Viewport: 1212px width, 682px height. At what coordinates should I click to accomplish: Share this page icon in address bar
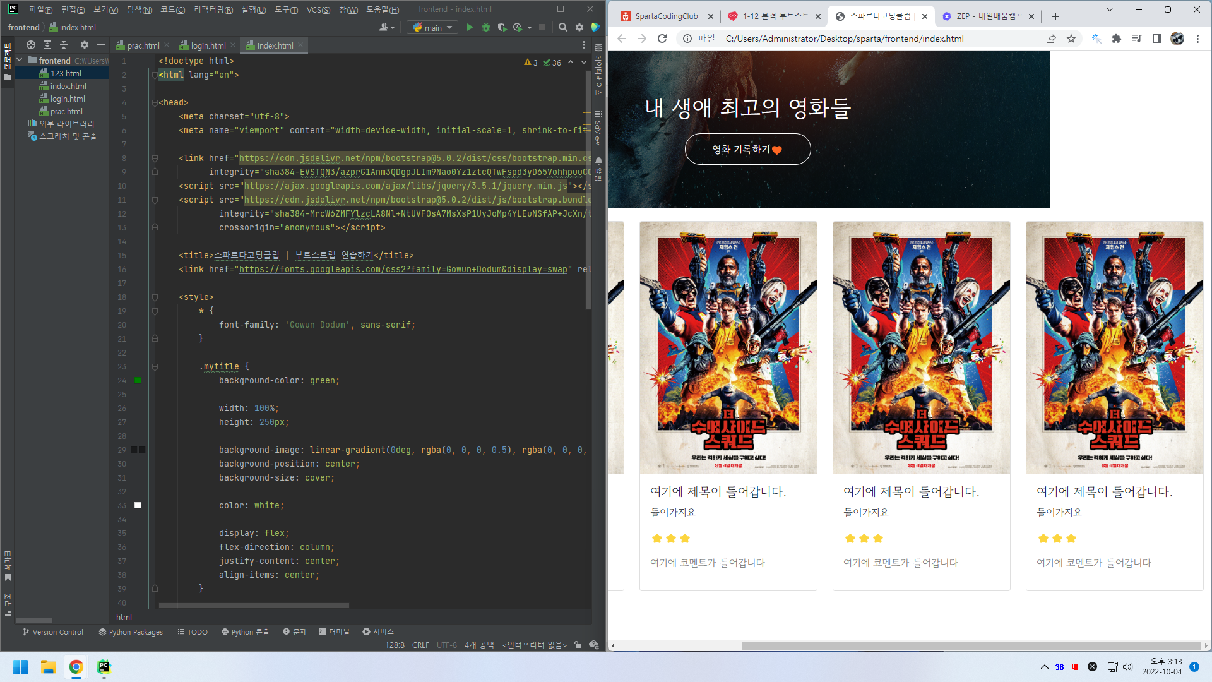click(1051, 39)
